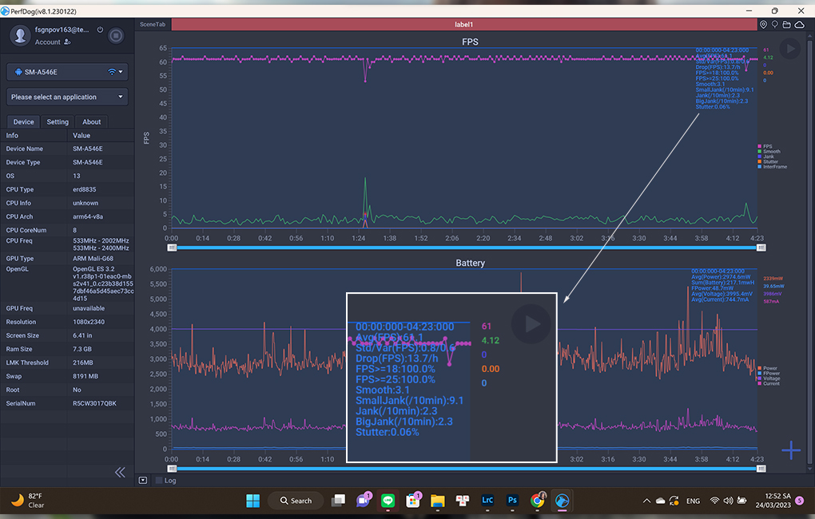Toggle FPS series in legend
This screenshot has height=519, width=815.
click(x=765, y=146)
